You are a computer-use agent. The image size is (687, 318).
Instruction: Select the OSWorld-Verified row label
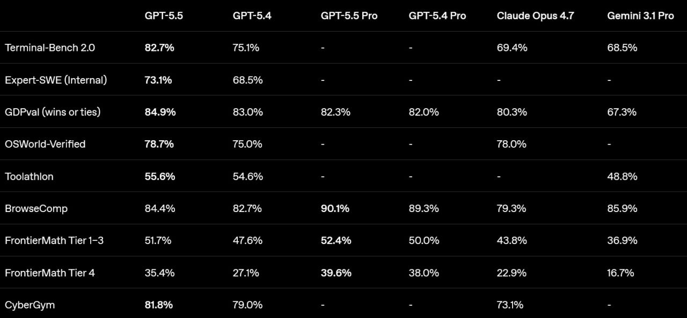click(x=45, y=144)
